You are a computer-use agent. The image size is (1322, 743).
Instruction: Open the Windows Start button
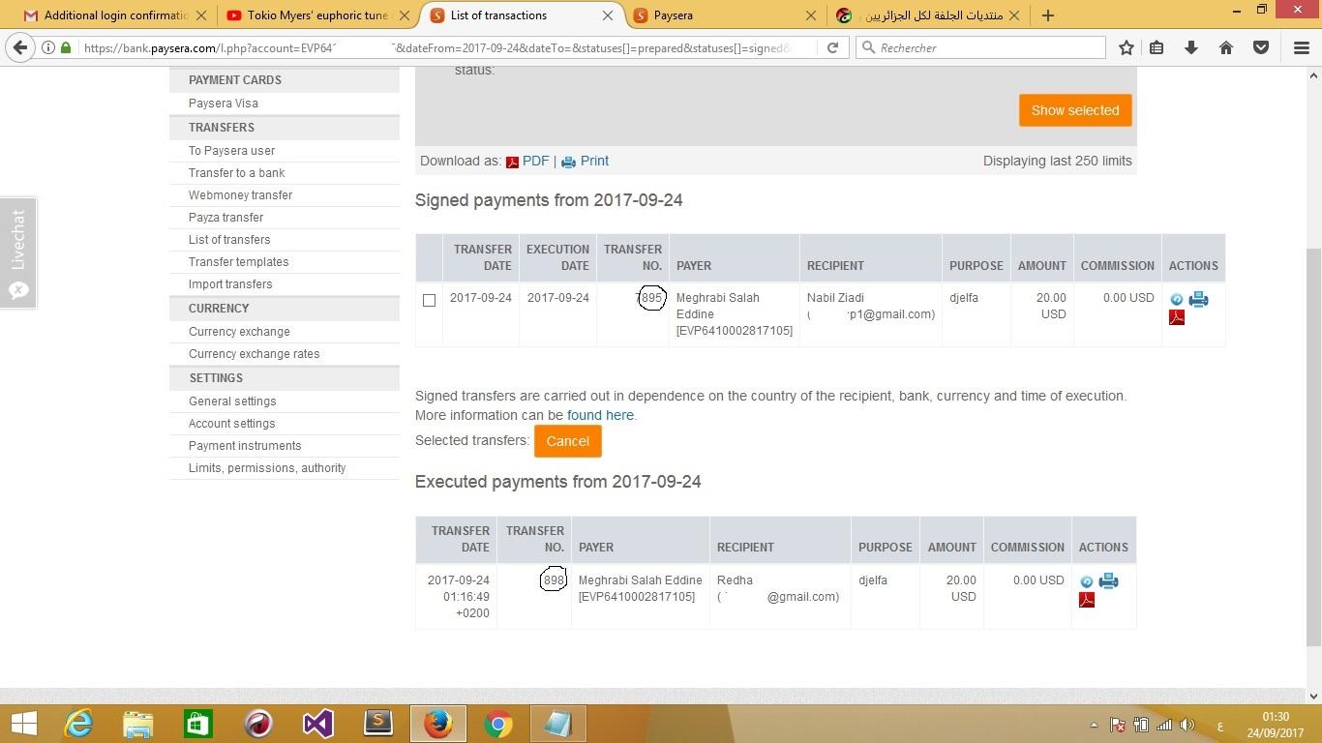[23, 724]
